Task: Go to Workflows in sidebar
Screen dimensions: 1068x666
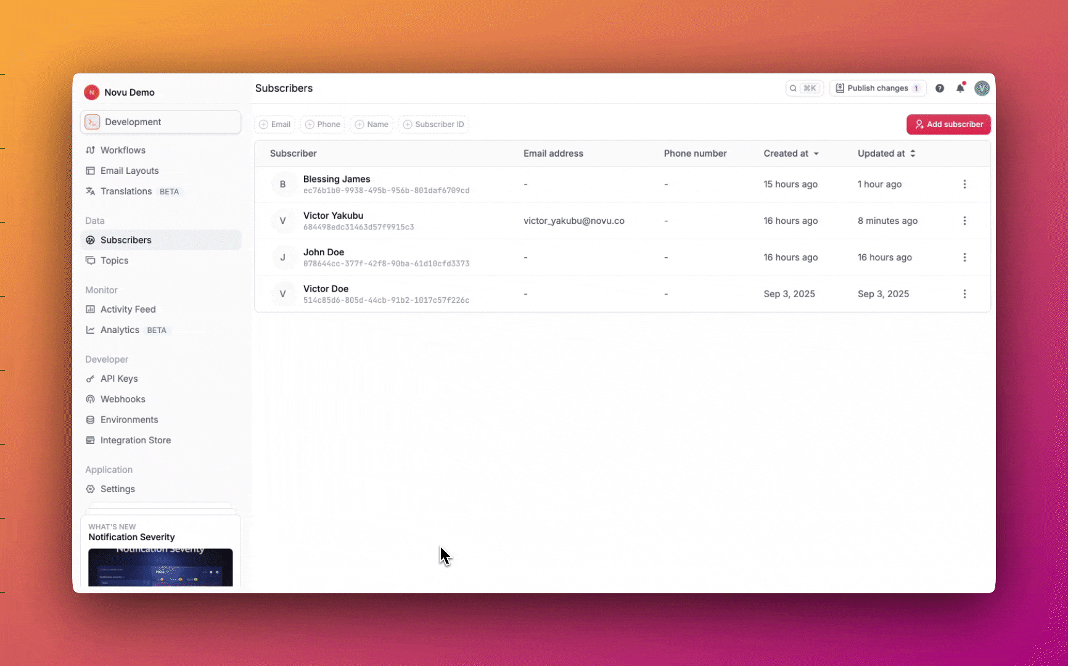Action: [x=123, y=150]
